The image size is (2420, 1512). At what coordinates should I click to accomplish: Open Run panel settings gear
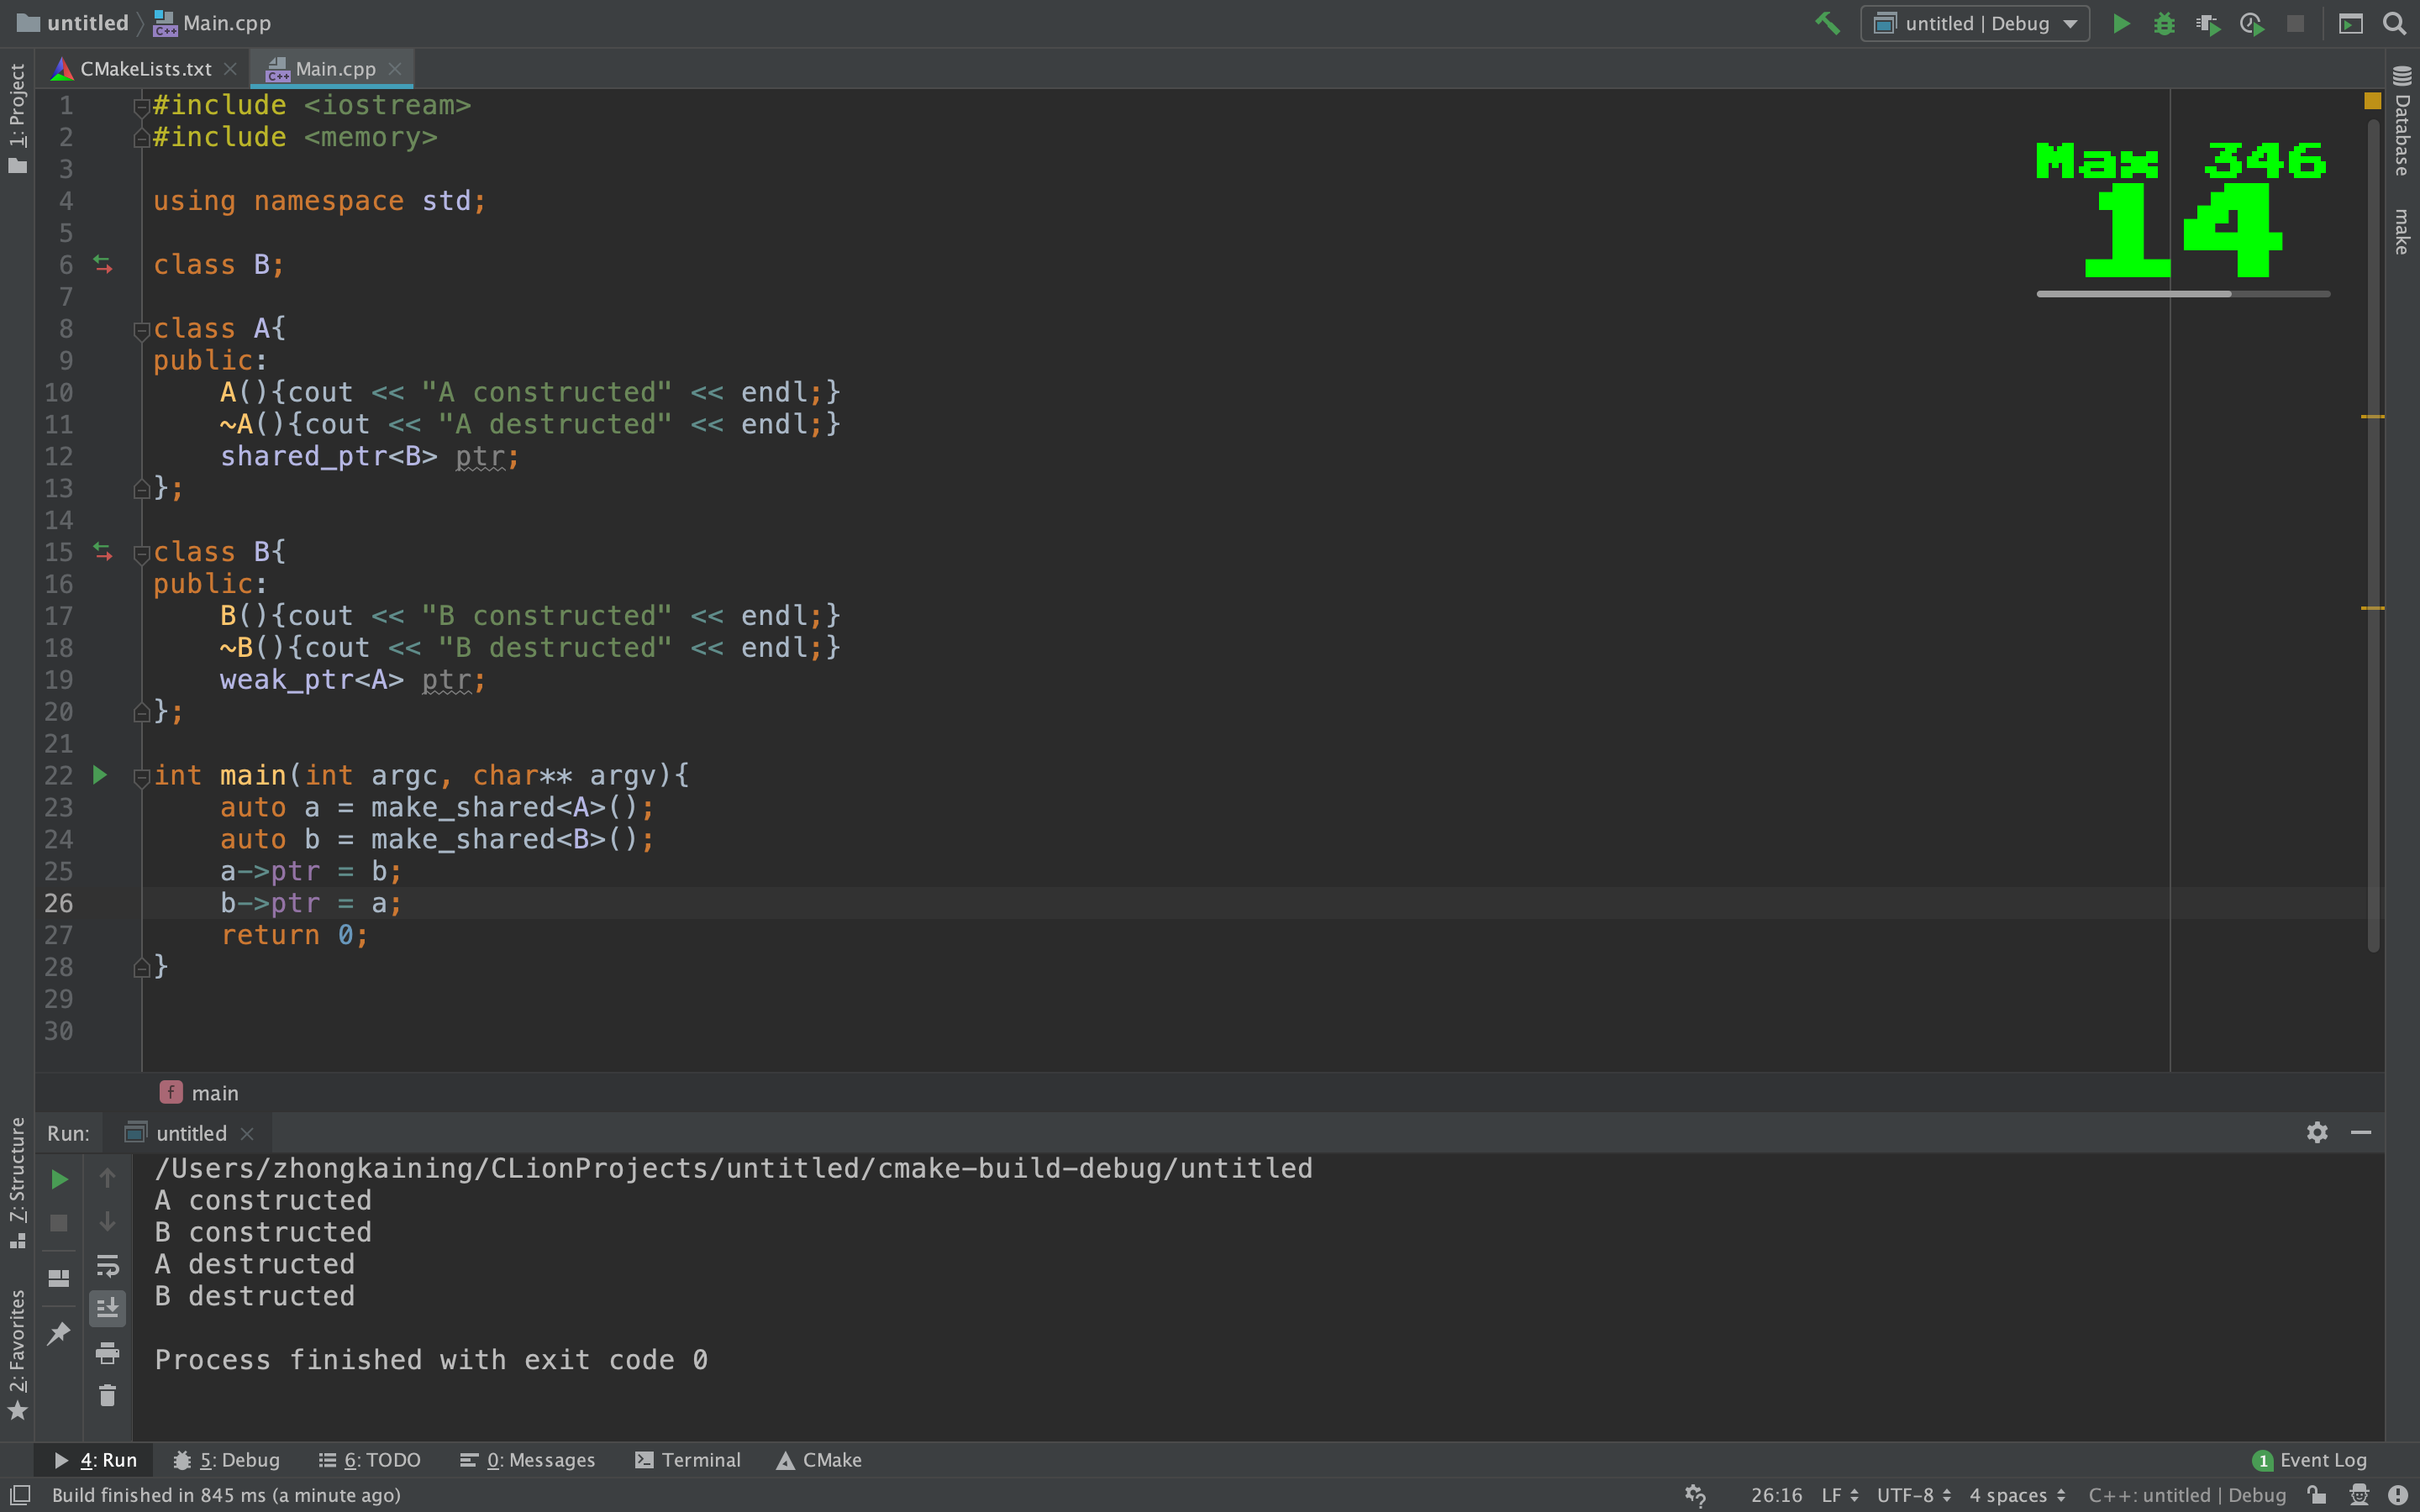click(x=2317, y=1132)
